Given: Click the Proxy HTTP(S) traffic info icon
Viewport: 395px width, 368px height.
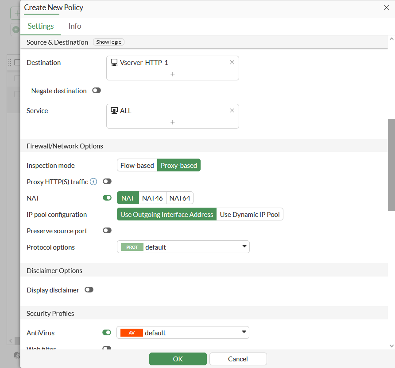Looking at the screenshot, I should [x=93, y=182].
